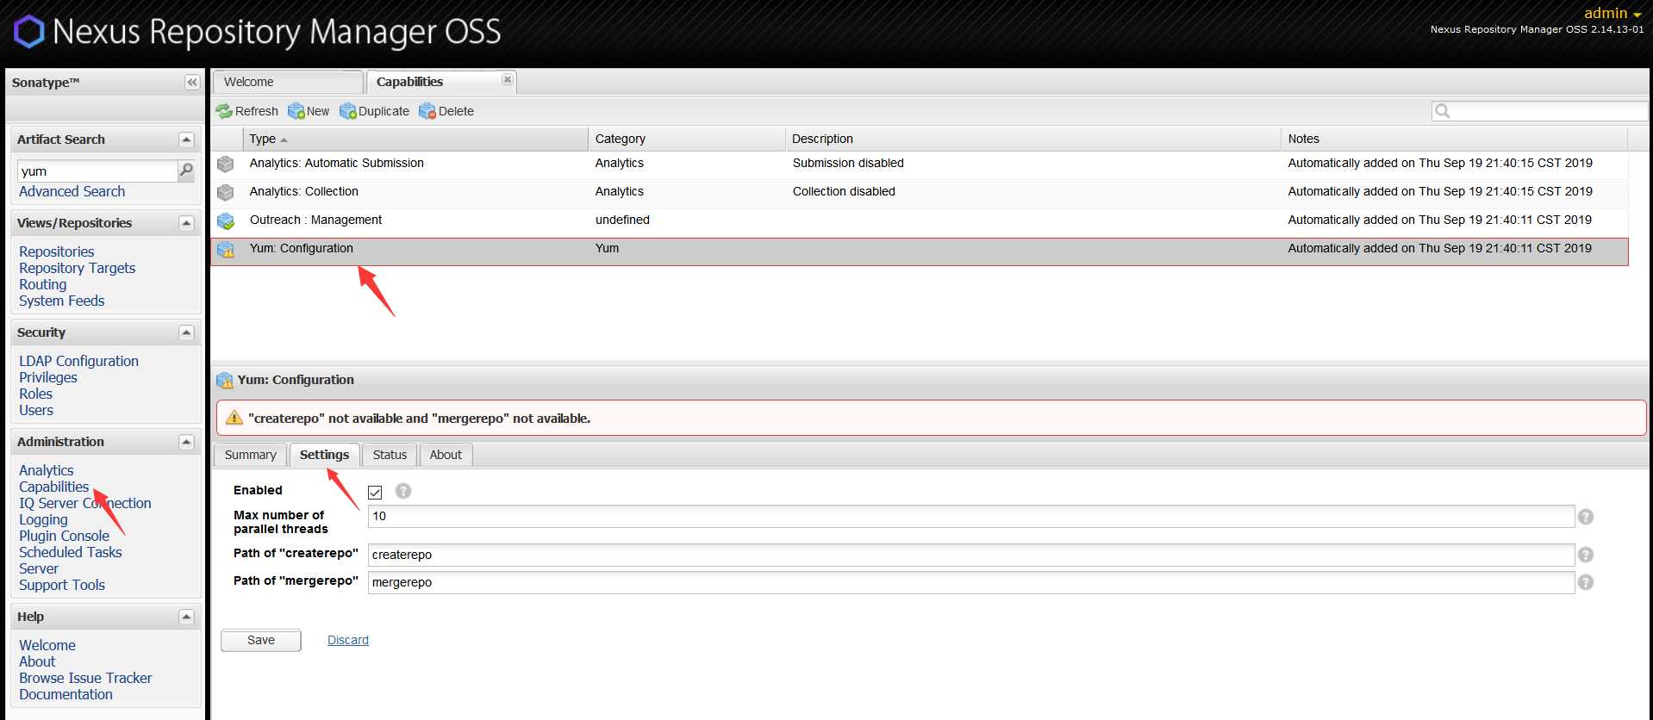Click the help icon for Path of mergerepo
The height and width of the screenshot is (720, 1653).
[1585, 582]
